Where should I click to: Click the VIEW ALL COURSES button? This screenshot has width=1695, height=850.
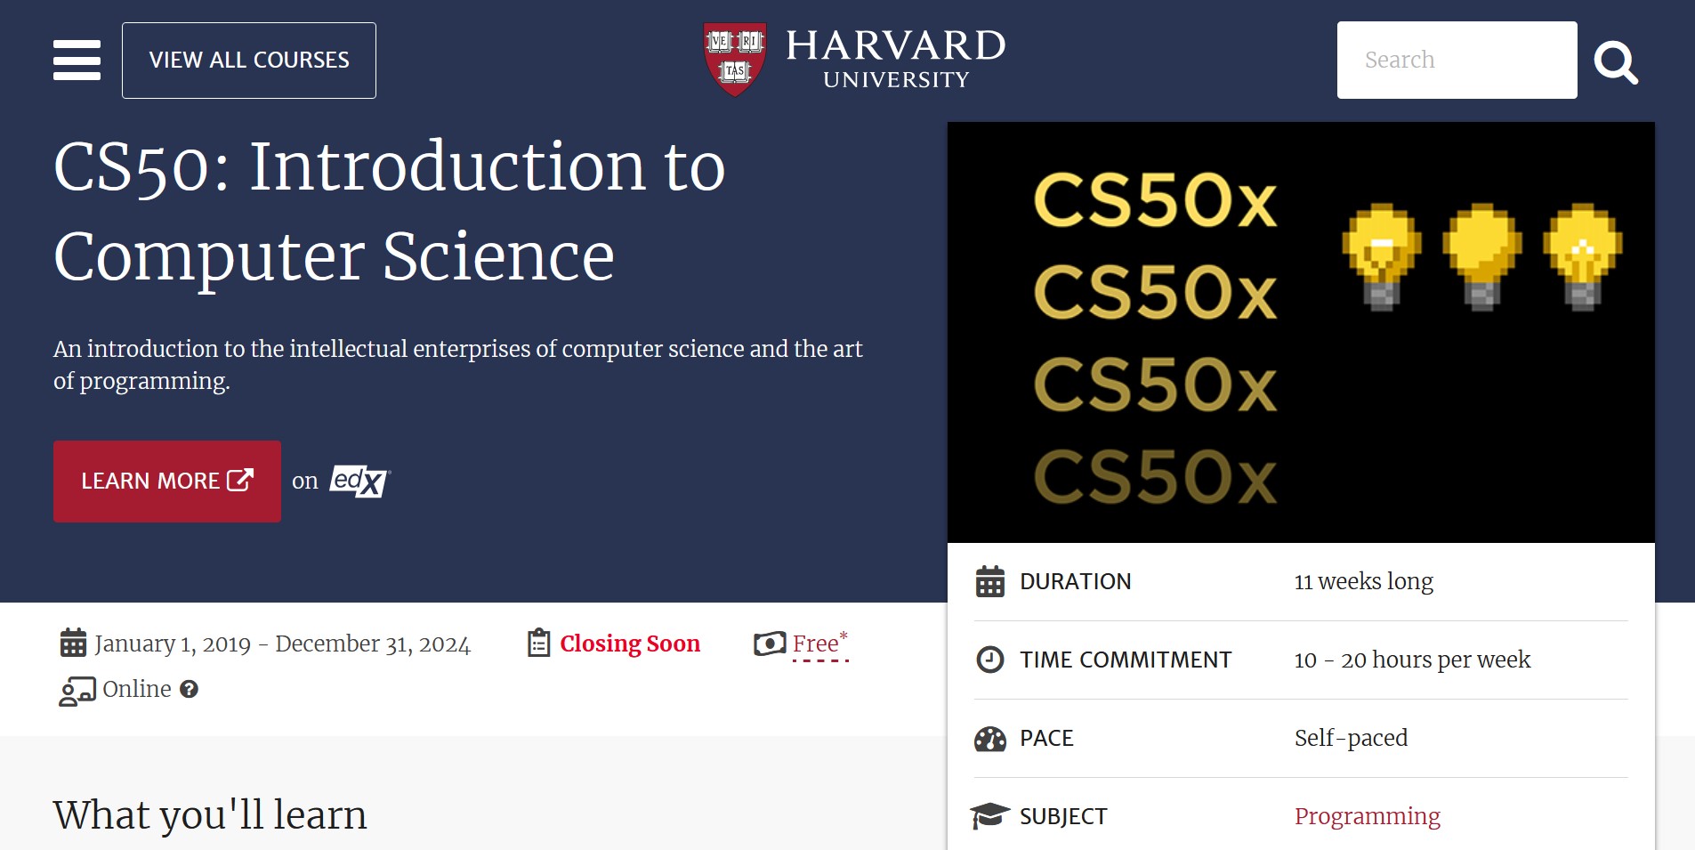tap(249, 60)
